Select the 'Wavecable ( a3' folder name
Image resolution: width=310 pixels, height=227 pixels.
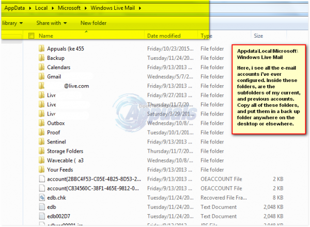click(65, 160)
